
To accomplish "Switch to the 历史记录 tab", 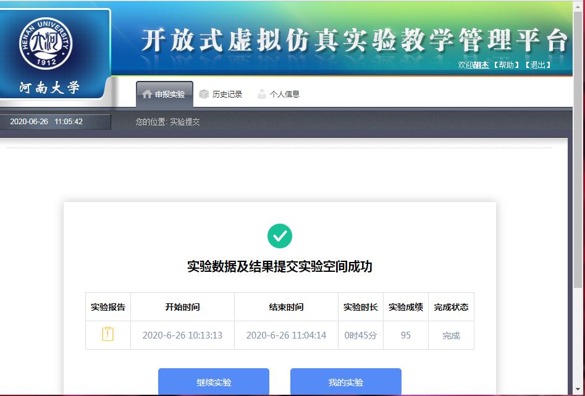I will click(x=227, y=95).
